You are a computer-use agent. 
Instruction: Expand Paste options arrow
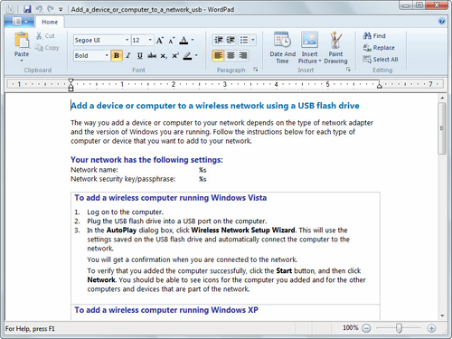click(x=22, y=61)
